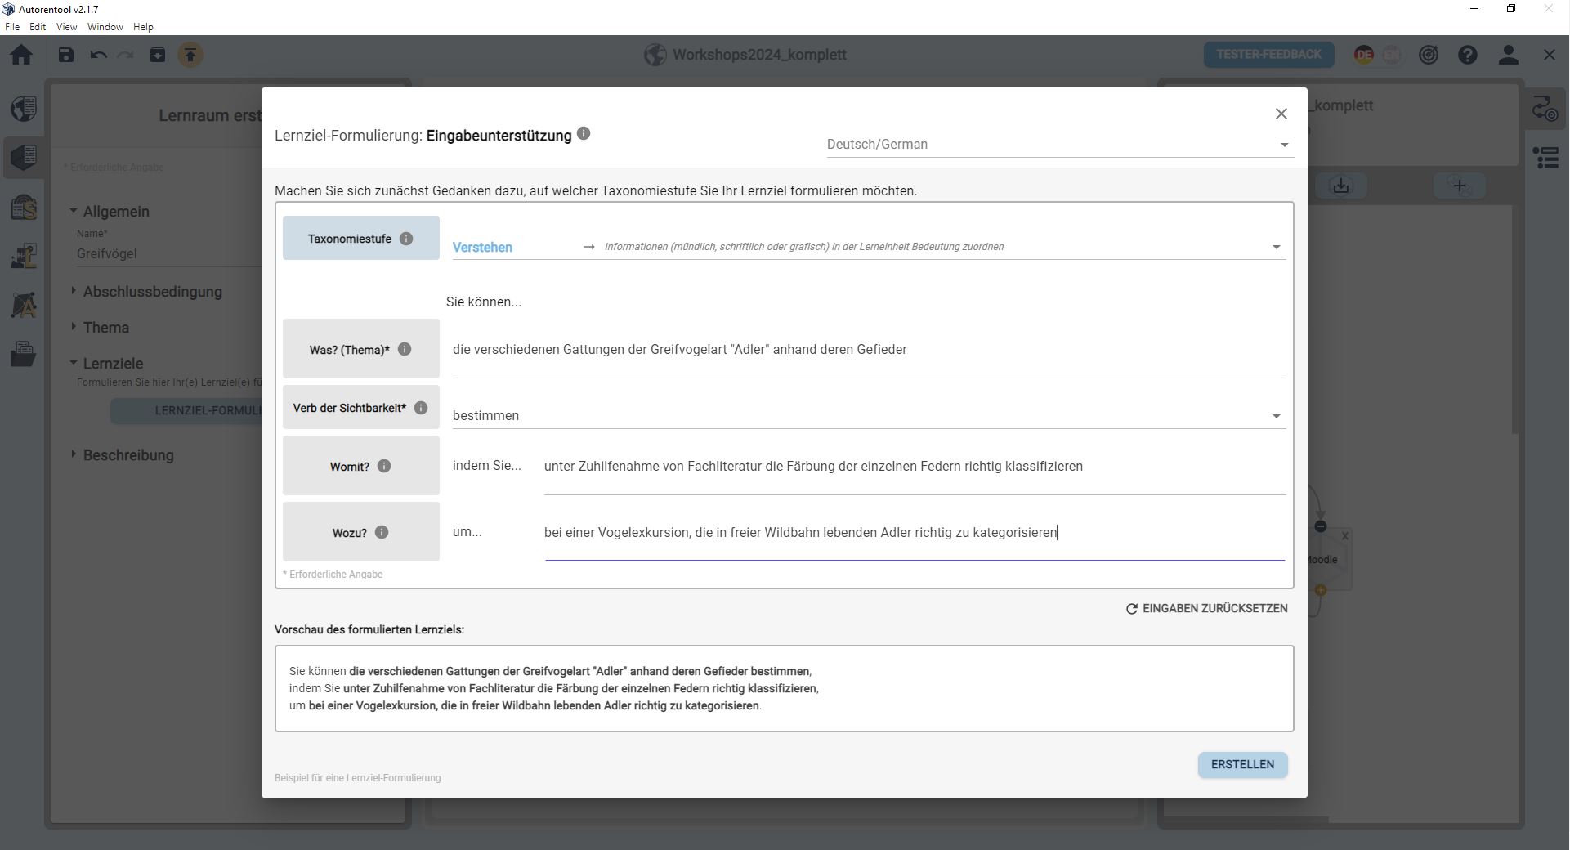Image resolution: width=1570 pixels, height=850 pixels.
Task: Click the save disk icon
Action: pos(66,55)
